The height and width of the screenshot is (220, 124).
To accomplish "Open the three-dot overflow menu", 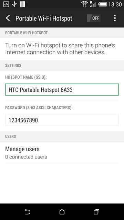I will pos(115,18).
